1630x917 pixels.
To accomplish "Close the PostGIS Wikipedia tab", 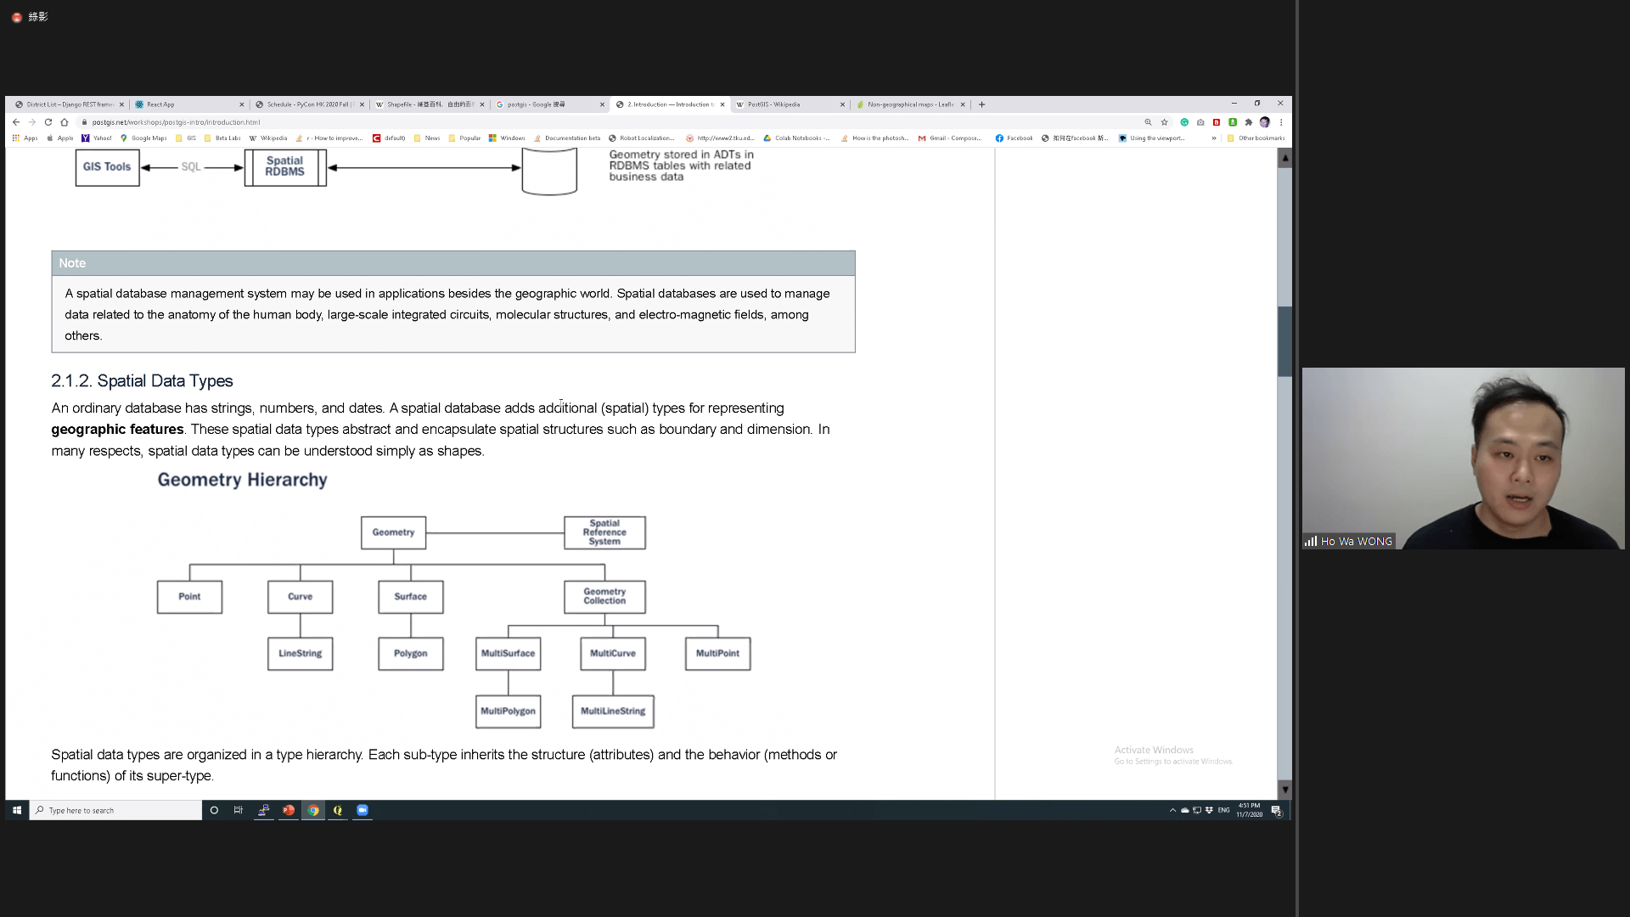I will click(x=842, y=104).
